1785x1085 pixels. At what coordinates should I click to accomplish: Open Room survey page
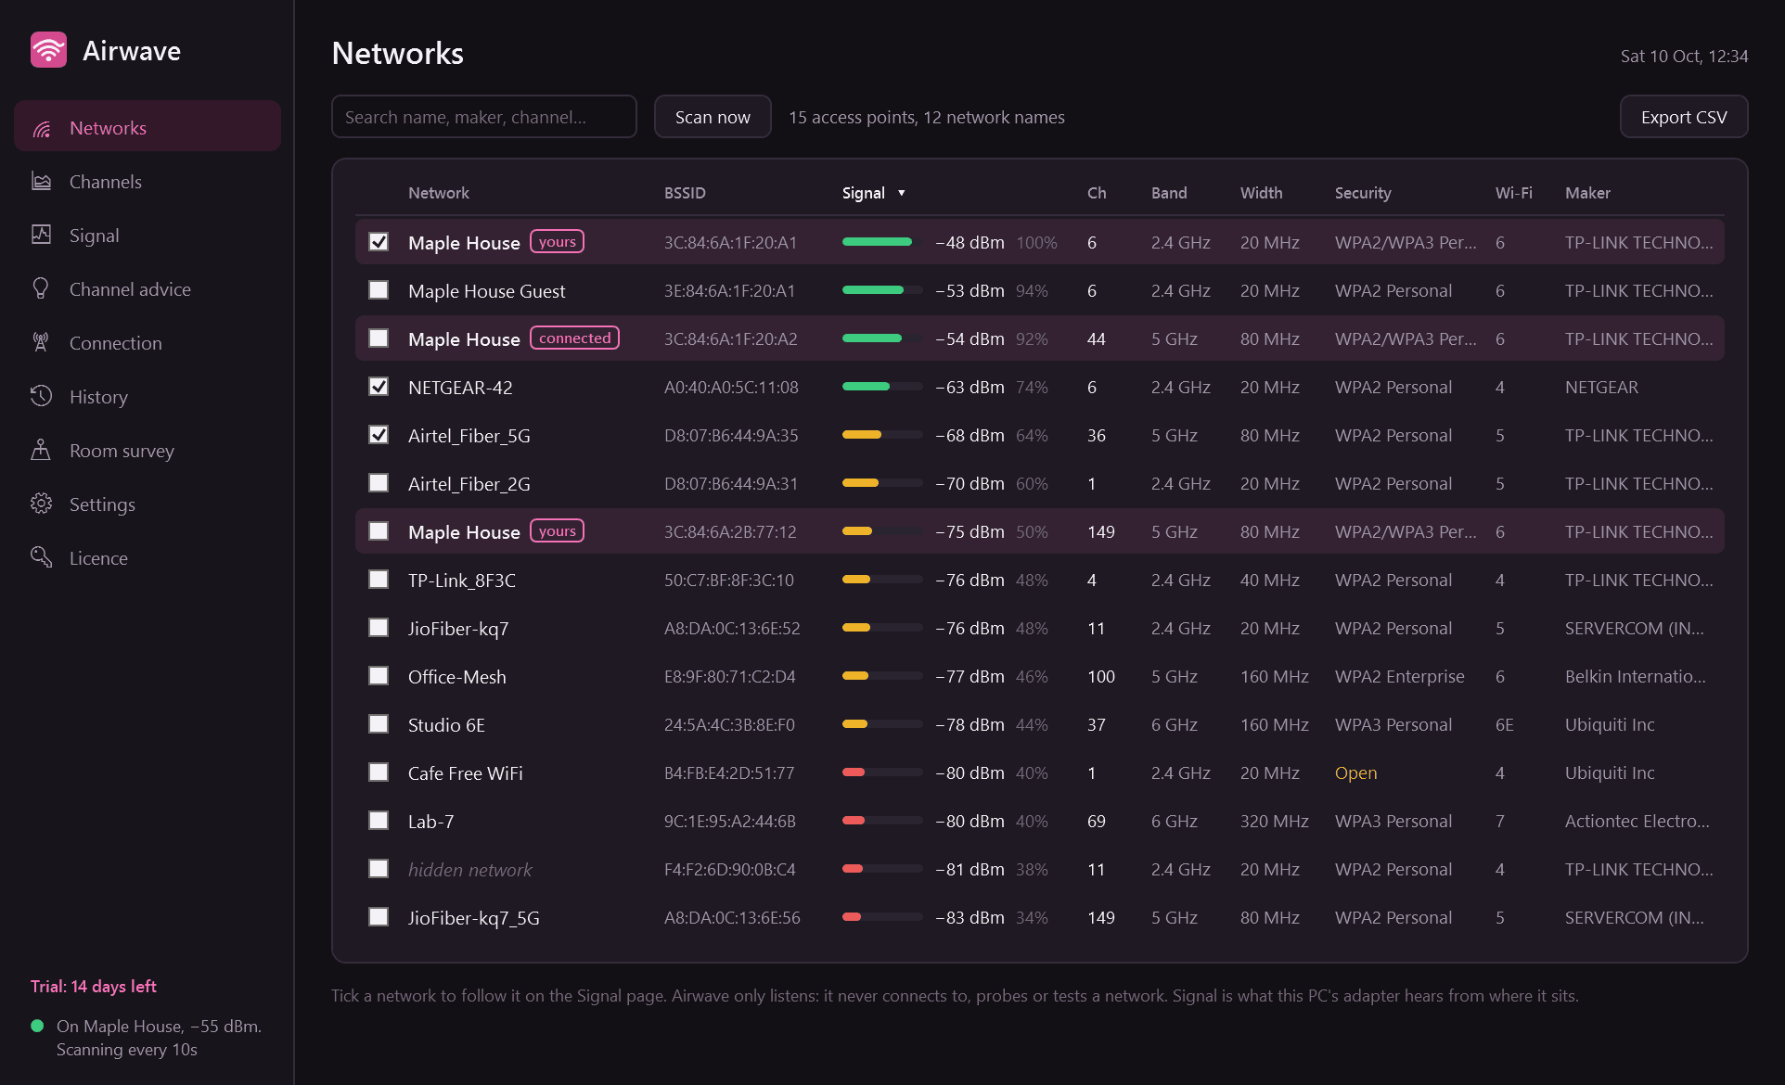(x=148, y=451)
